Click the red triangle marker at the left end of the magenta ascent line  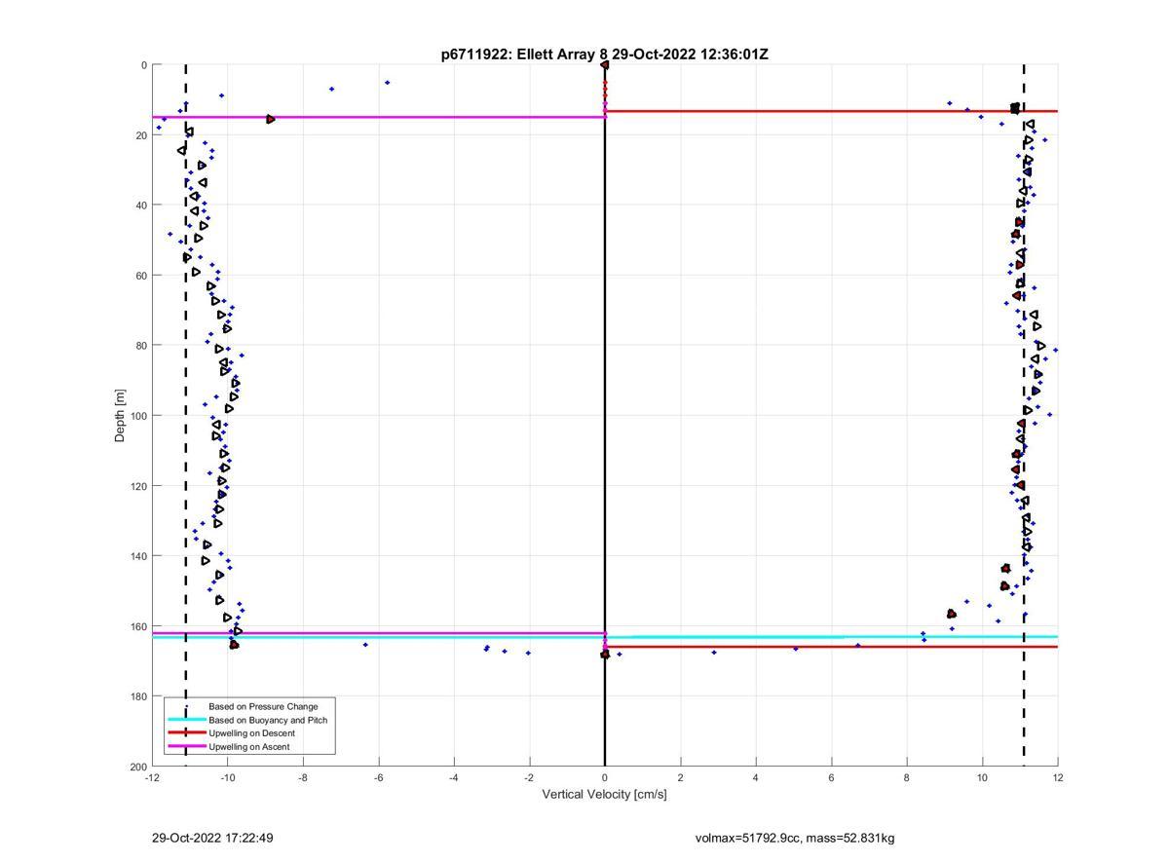click(x=270, y=119)
